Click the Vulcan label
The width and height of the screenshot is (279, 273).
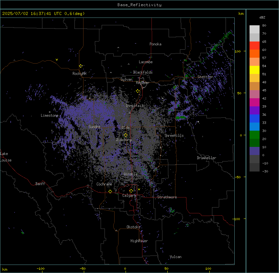pos(175,257)
